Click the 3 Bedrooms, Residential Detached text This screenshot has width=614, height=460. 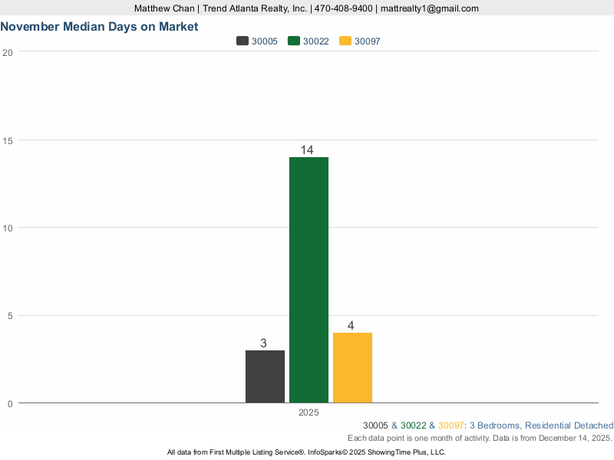(541, 426)
